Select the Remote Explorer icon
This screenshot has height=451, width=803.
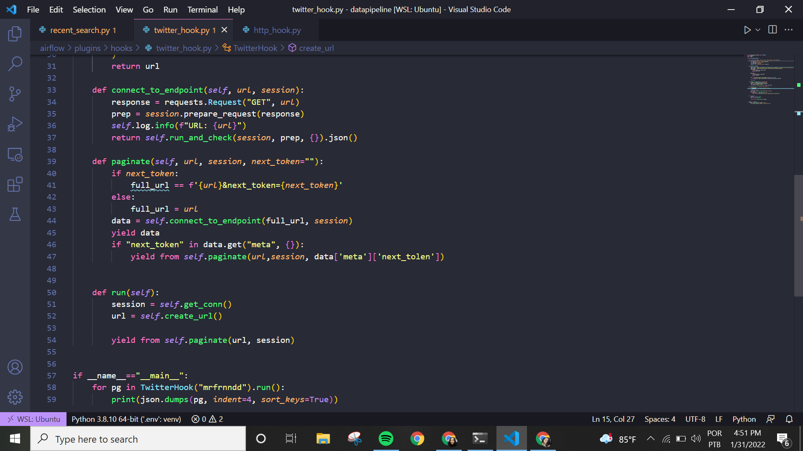tap(15, 154)
